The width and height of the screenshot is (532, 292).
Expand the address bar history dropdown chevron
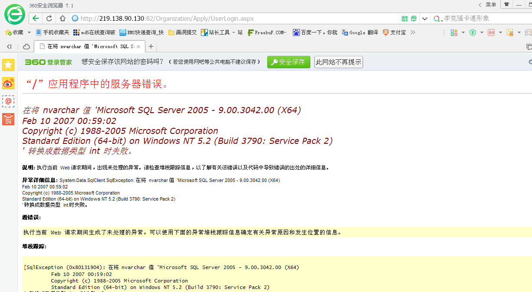(x=425, y=19)
